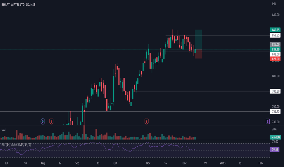Click the 800.00 price scale label
This screenshot has width=284, height=167.
click(x=276, y=76)
